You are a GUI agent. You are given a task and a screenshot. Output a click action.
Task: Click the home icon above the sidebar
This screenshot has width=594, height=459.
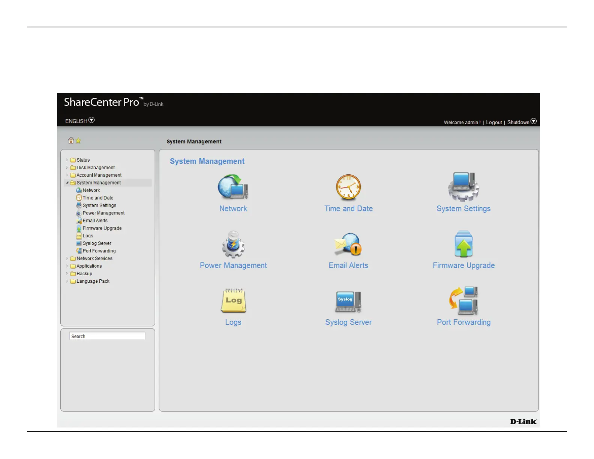[x=71, y=141]
